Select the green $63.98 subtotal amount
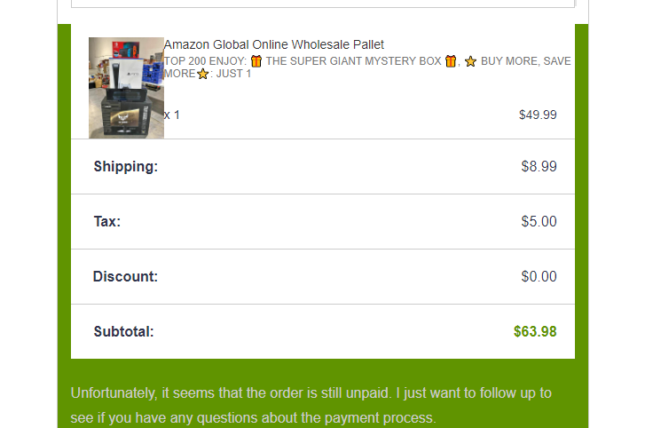645x428 pixels. 535,331
